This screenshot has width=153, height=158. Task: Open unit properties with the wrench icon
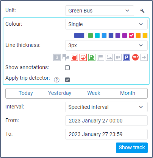tap(142, 11)
